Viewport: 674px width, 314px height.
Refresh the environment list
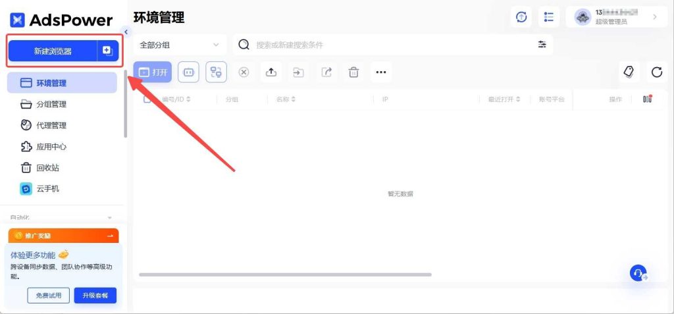pos(656,72)
